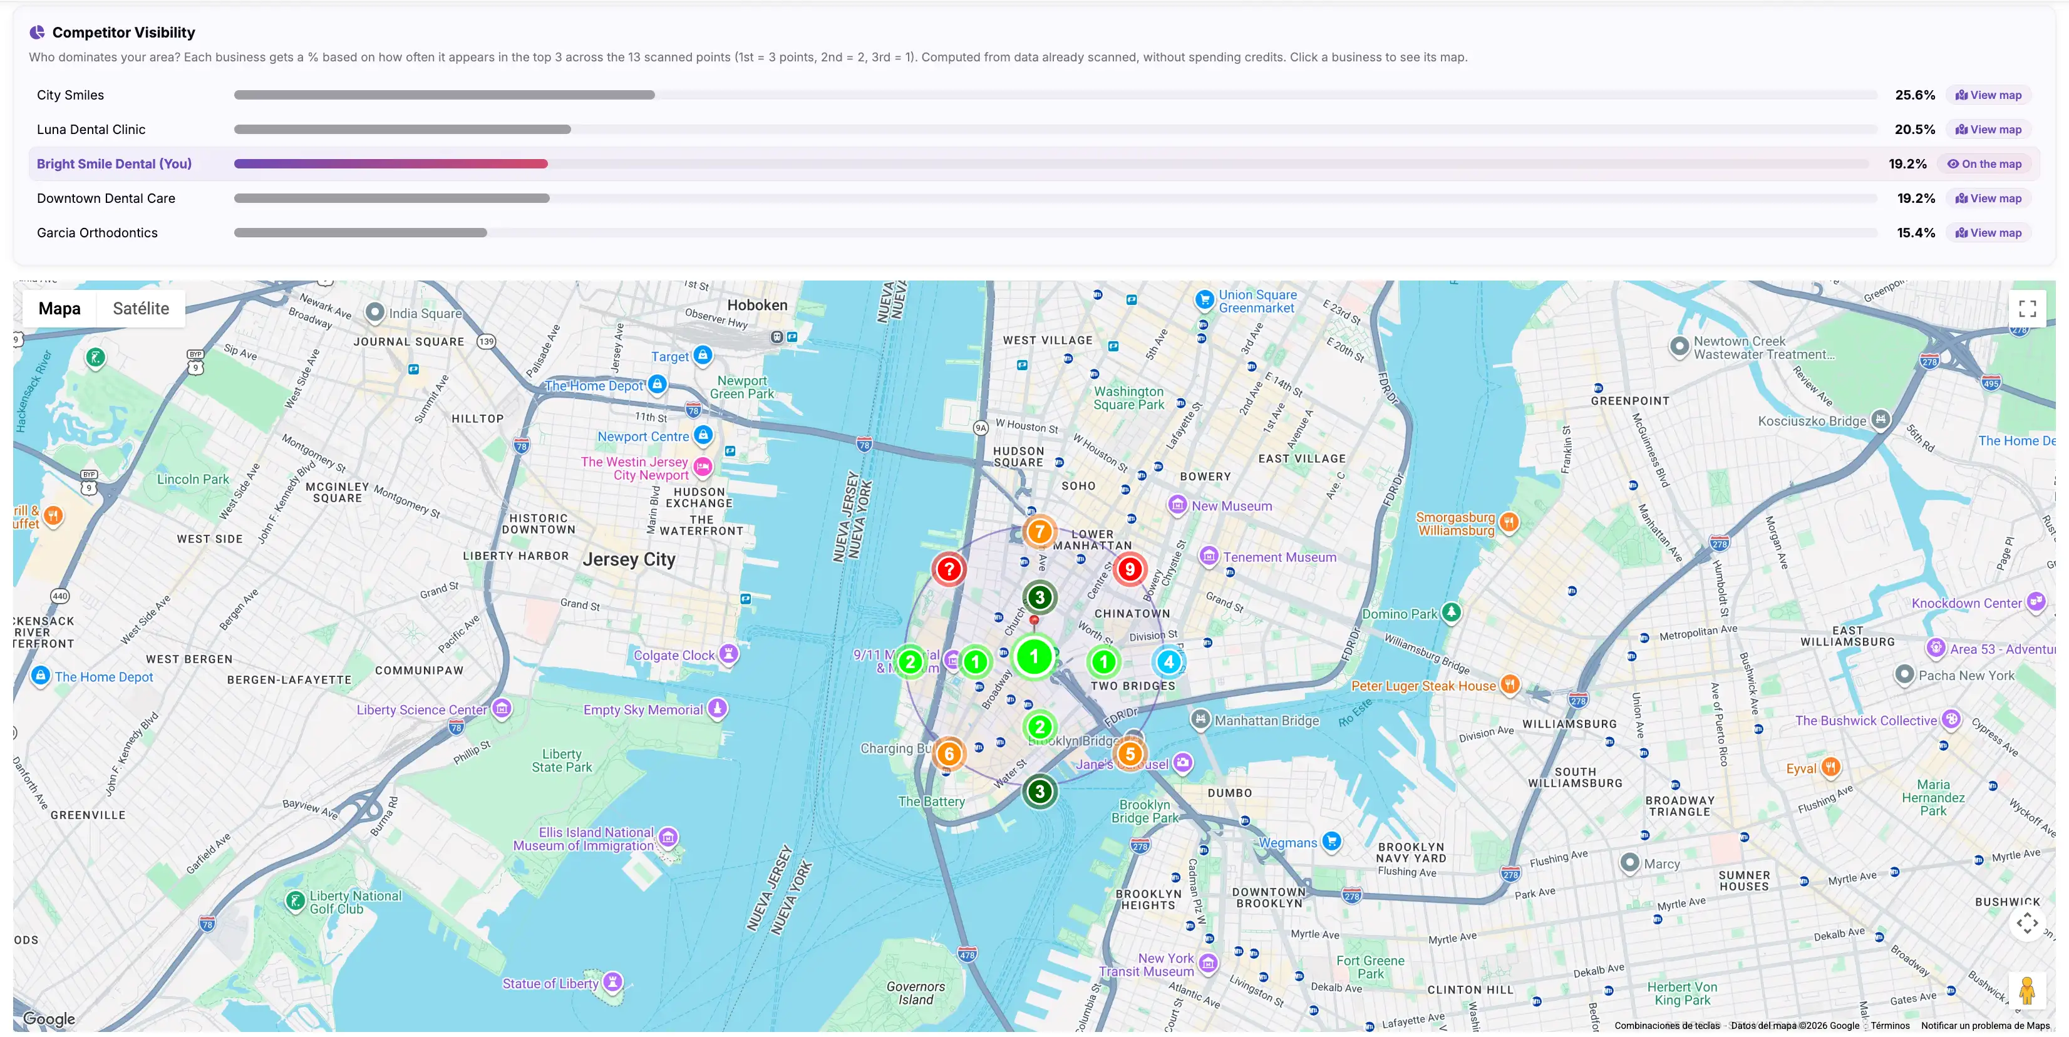Open Notificar un problema de Maps

[1984, 1025]
